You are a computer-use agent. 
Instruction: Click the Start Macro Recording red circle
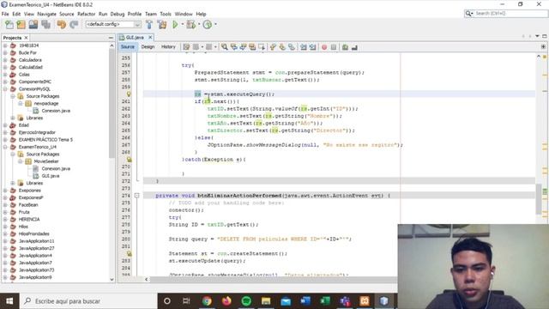click(x=324, y=47)
